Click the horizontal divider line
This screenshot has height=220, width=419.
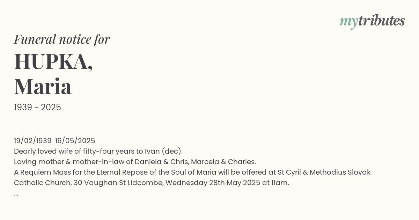coord(209,124)
